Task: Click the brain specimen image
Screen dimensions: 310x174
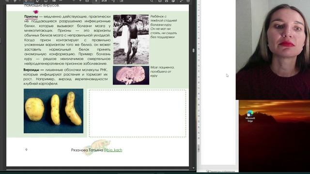Action: [x=131, y=75]
